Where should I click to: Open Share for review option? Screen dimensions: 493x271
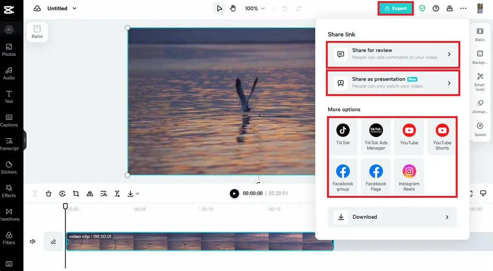click(x=393, y=55)
